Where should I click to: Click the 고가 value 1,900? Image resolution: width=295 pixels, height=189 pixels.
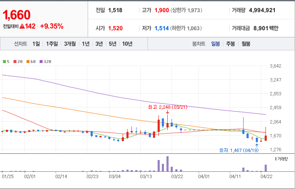pos(161,10)
